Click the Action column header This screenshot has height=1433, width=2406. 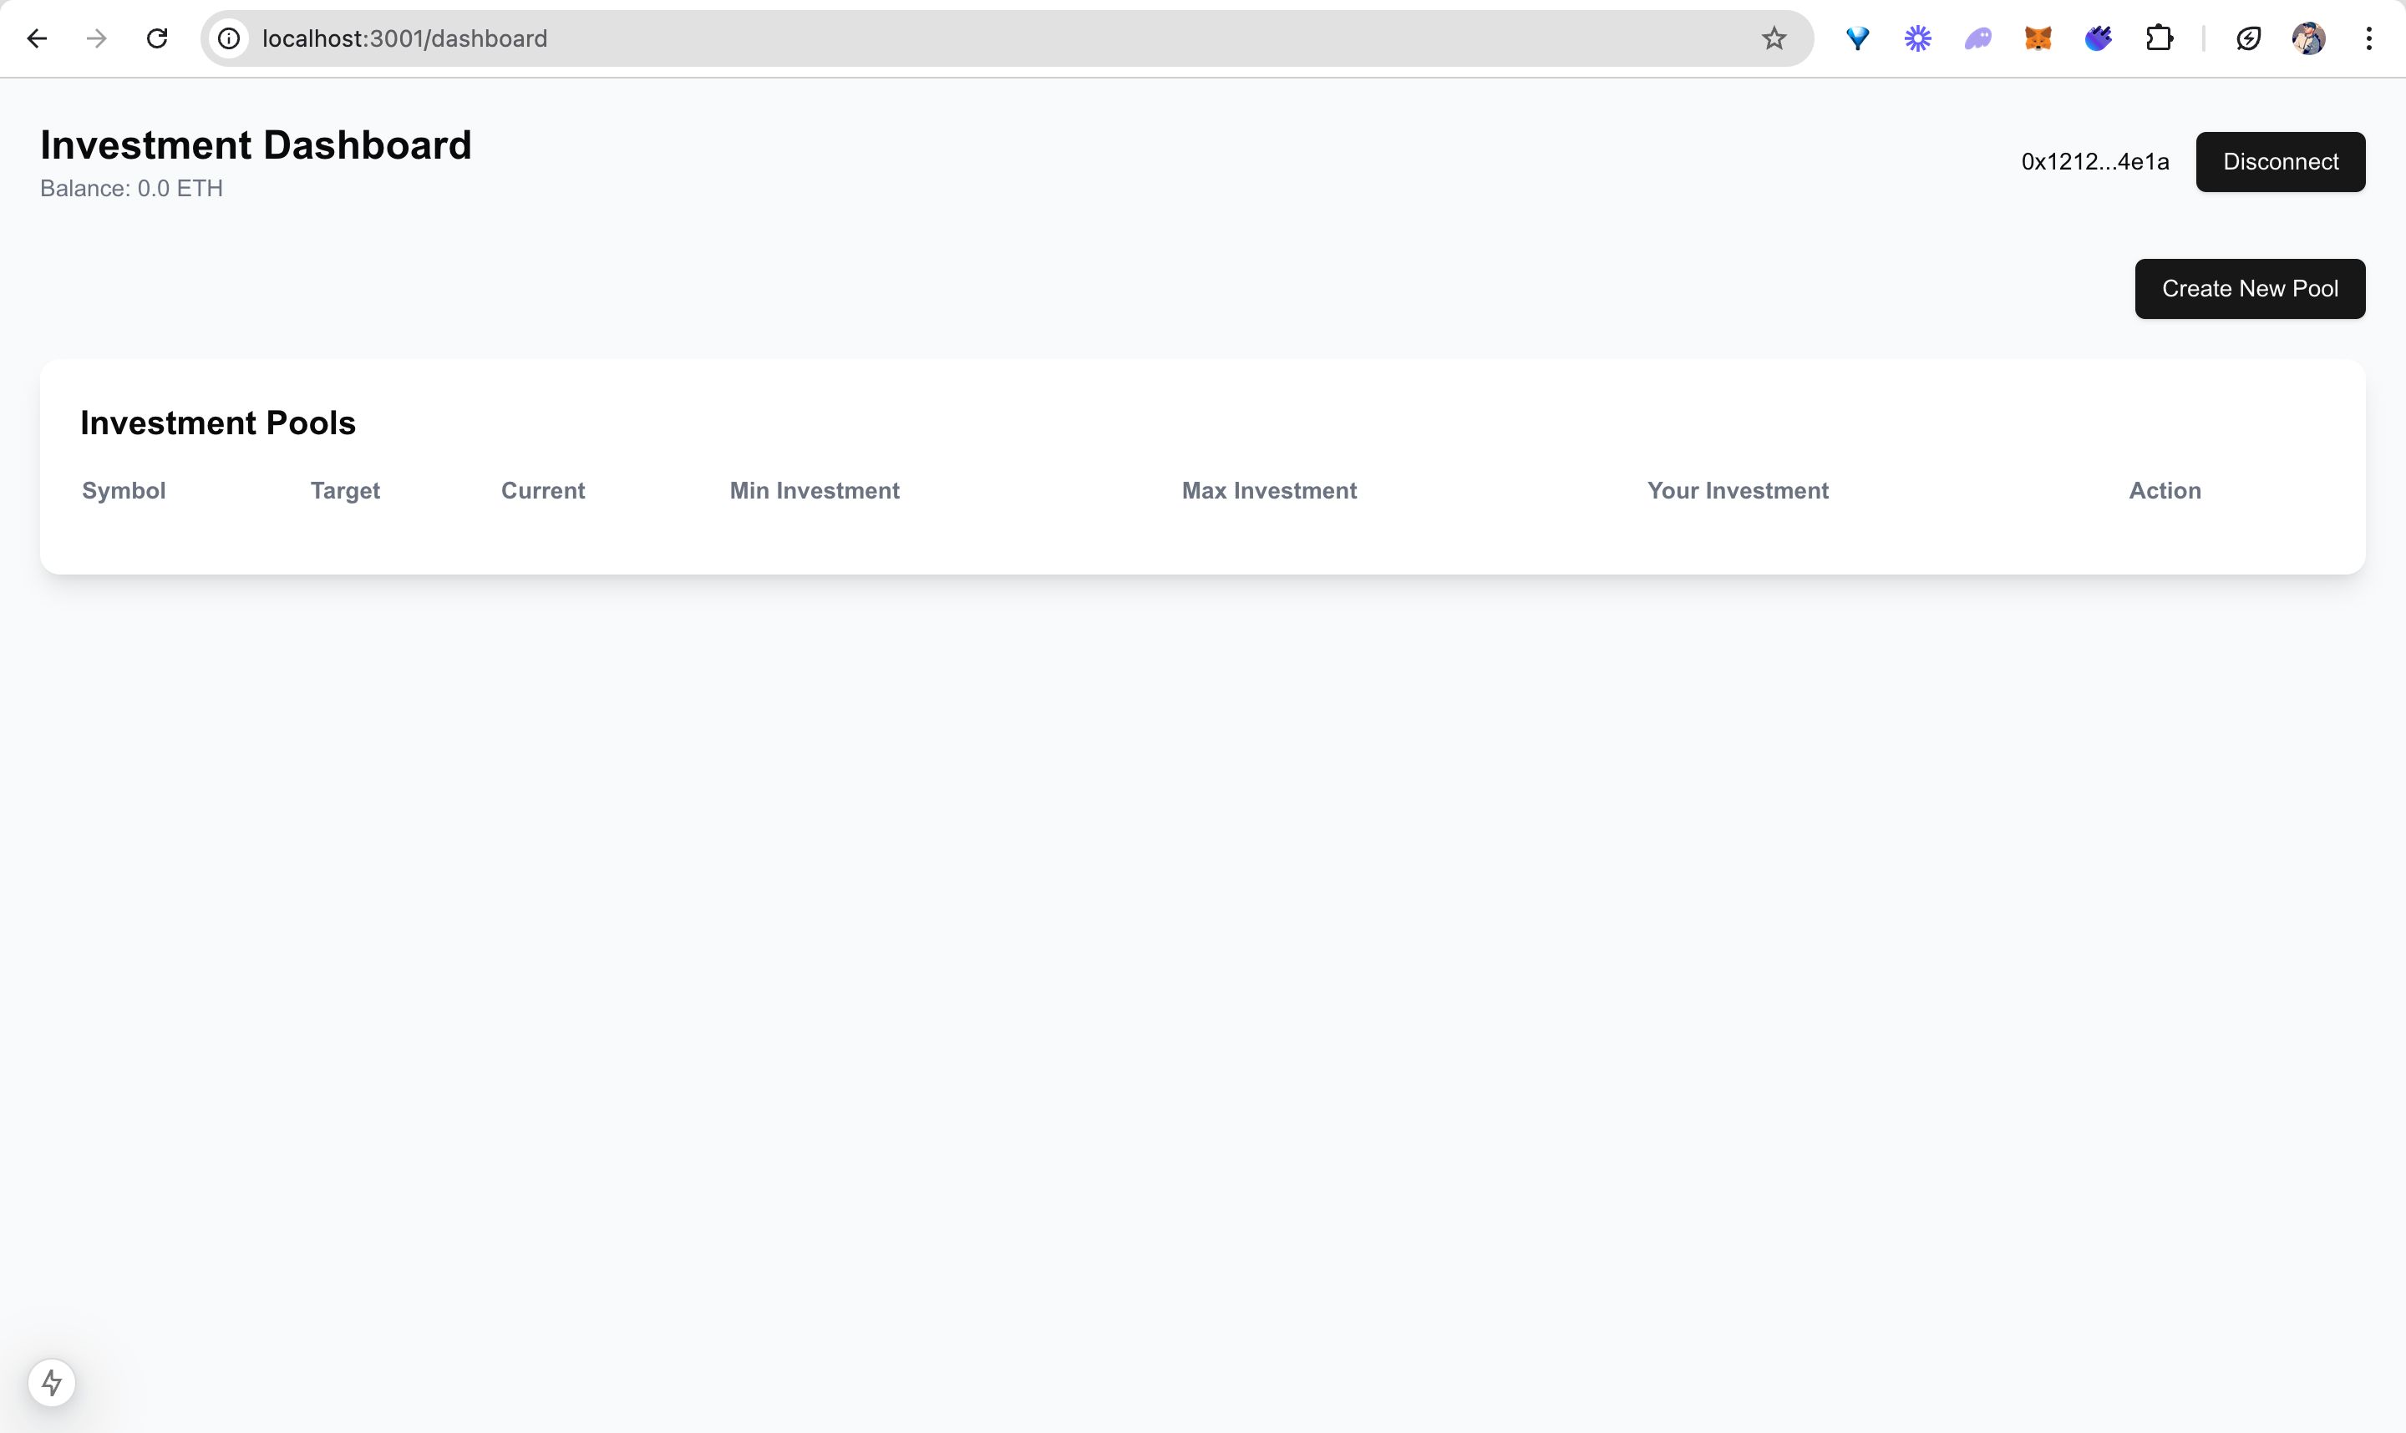2164,491
